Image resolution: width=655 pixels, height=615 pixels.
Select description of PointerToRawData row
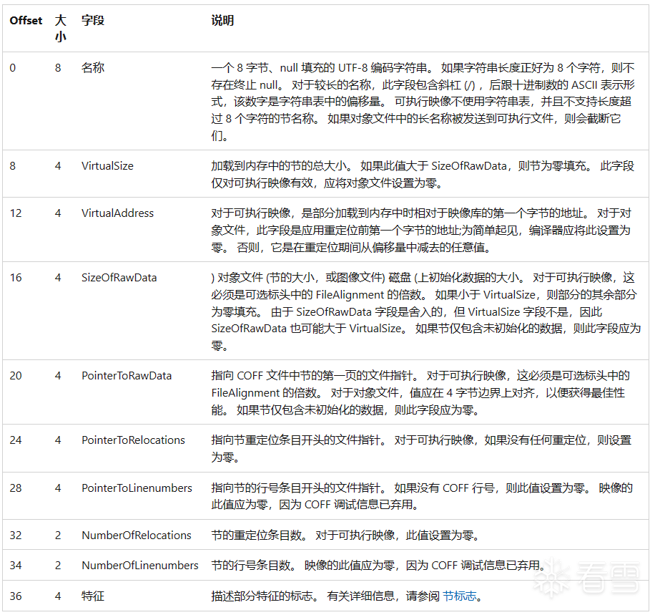420,393
